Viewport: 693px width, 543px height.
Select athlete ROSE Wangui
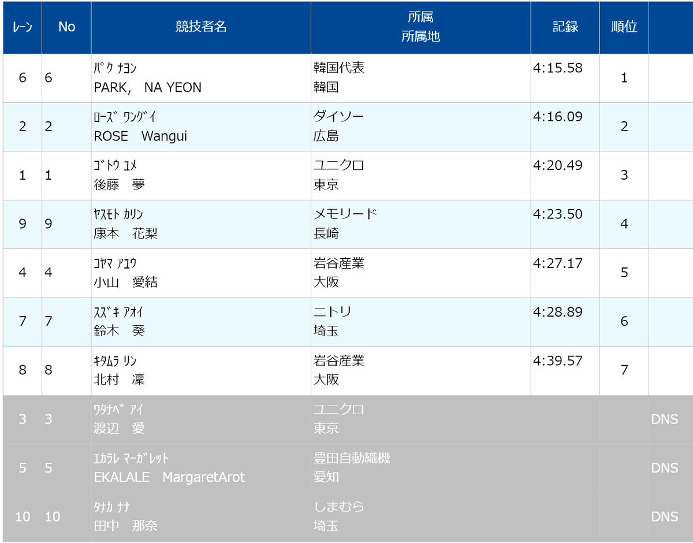[140, 137]
